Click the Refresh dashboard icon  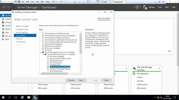[137, 7]
